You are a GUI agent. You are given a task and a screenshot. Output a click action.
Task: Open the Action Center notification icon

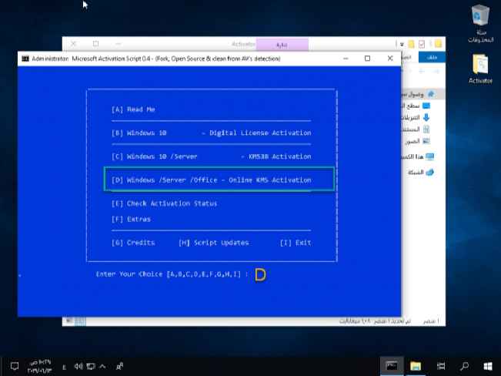14,364
